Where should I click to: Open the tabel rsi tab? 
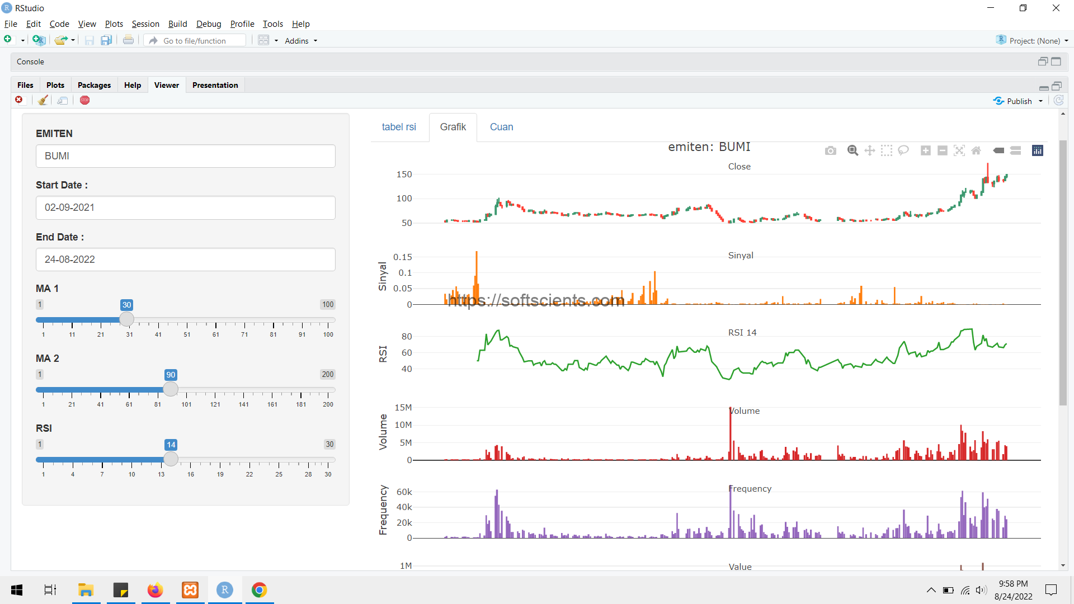tap(399, 127)
